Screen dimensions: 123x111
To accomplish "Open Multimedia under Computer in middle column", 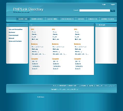I will 57,66.
